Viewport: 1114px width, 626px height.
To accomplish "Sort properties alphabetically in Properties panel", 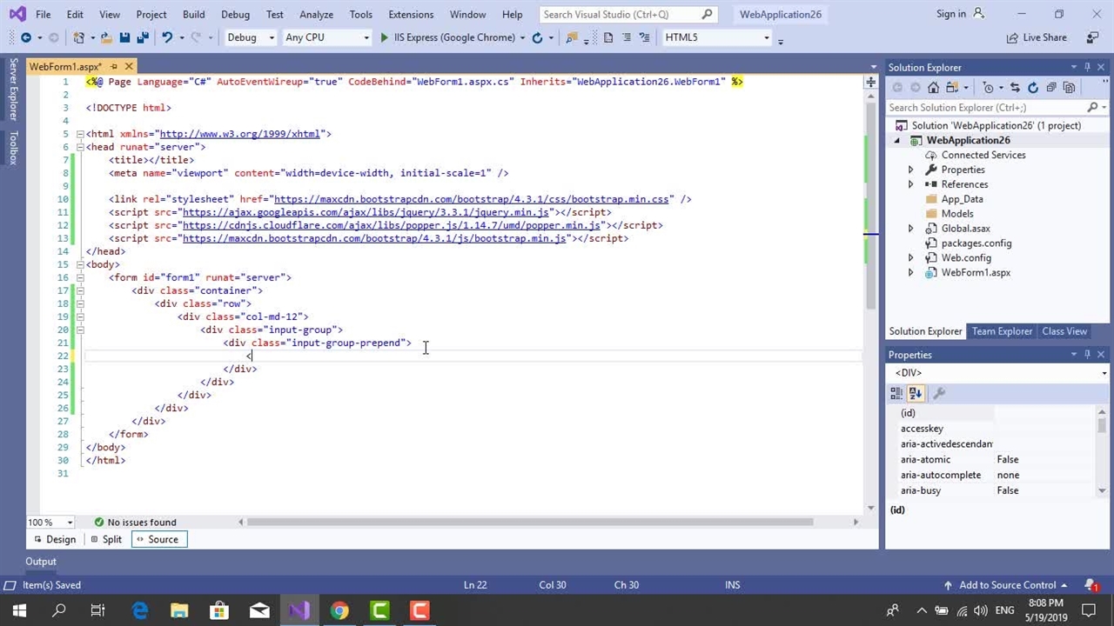I will tap(915, 394).
